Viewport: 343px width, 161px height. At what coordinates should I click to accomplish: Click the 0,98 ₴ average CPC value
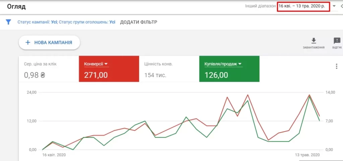tap(35, 75)
